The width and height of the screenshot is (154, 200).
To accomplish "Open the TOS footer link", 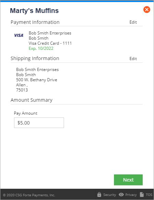I will [149, 195].
